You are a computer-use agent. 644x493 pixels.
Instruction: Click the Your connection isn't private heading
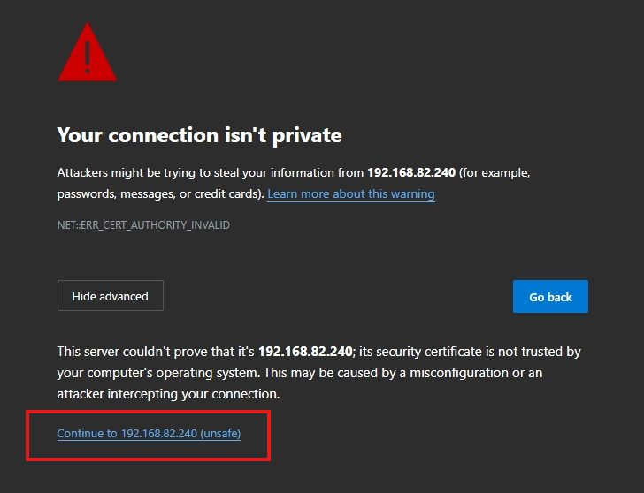199,135
